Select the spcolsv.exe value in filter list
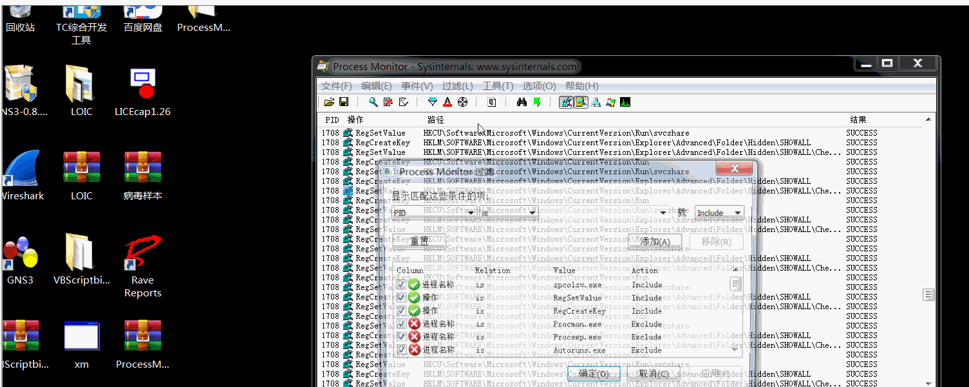969x387 pixels. [x=578, y=285]
